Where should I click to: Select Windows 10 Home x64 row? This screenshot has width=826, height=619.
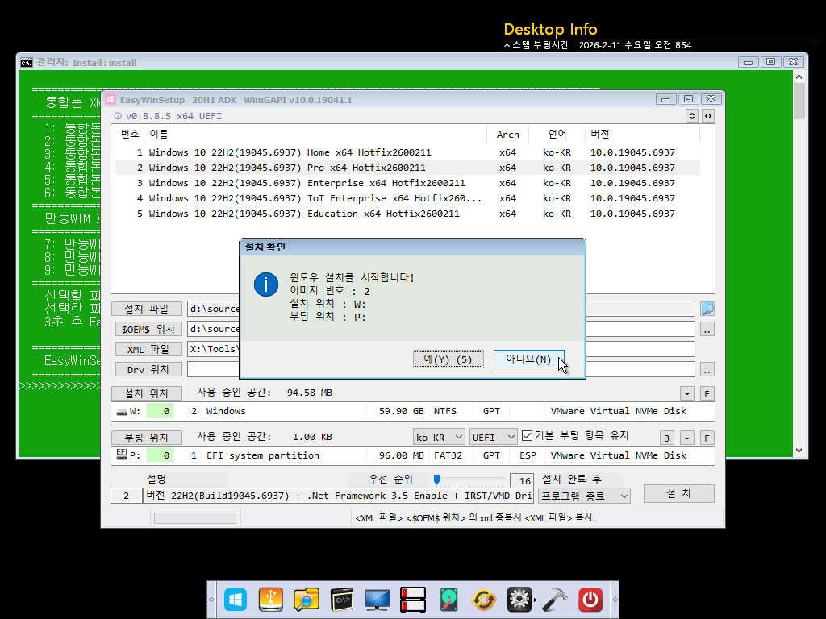pyautogui.click(x=407, y=152)
